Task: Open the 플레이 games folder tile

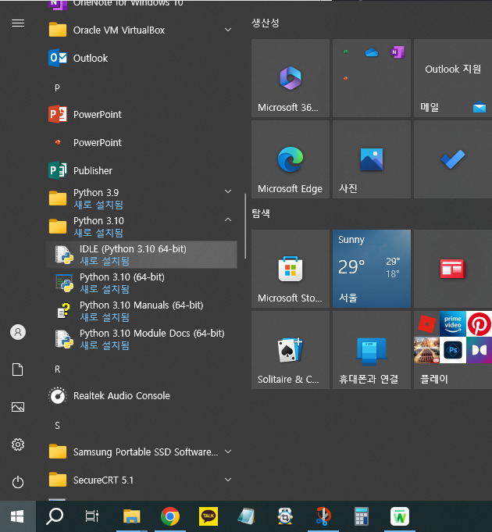Action: tap(453, 350)
